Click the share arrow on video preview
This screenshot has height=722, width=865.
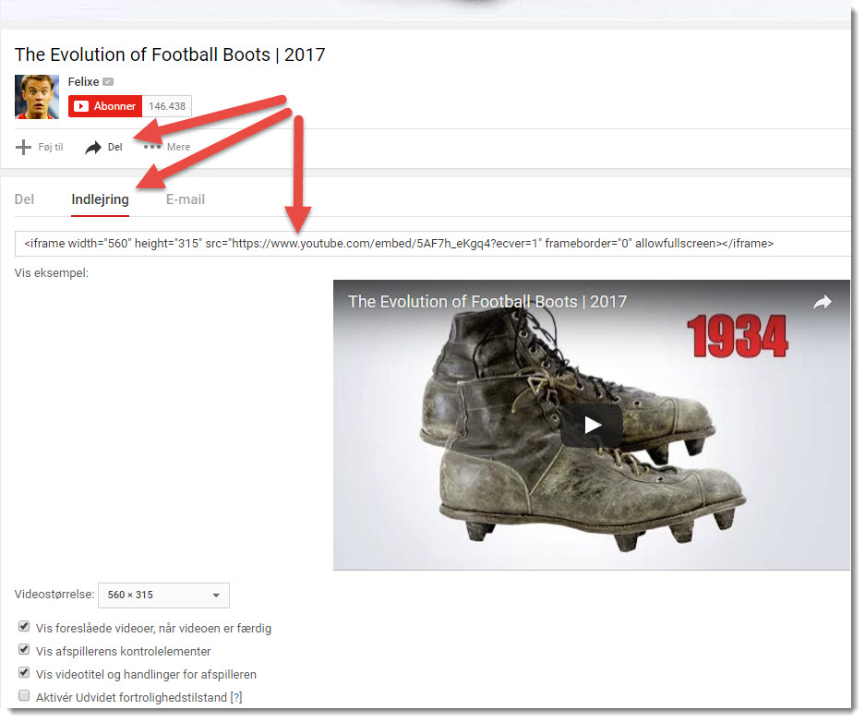coord(822,302)
